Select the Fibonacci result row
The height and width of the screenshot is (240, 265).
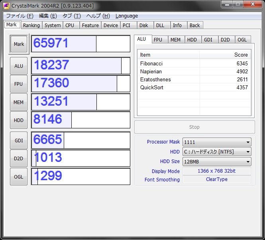tap(194, 63)
